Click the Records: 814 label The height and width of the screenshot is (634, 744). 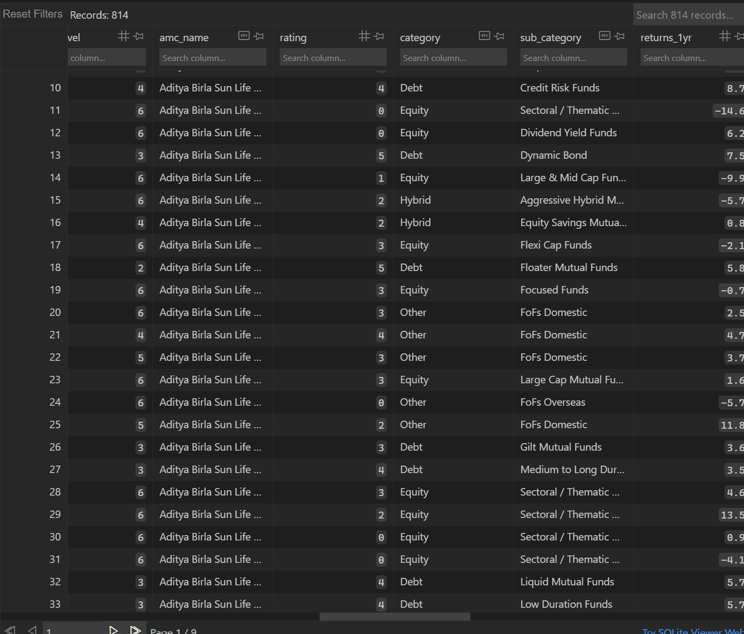[x=99, y=15]
